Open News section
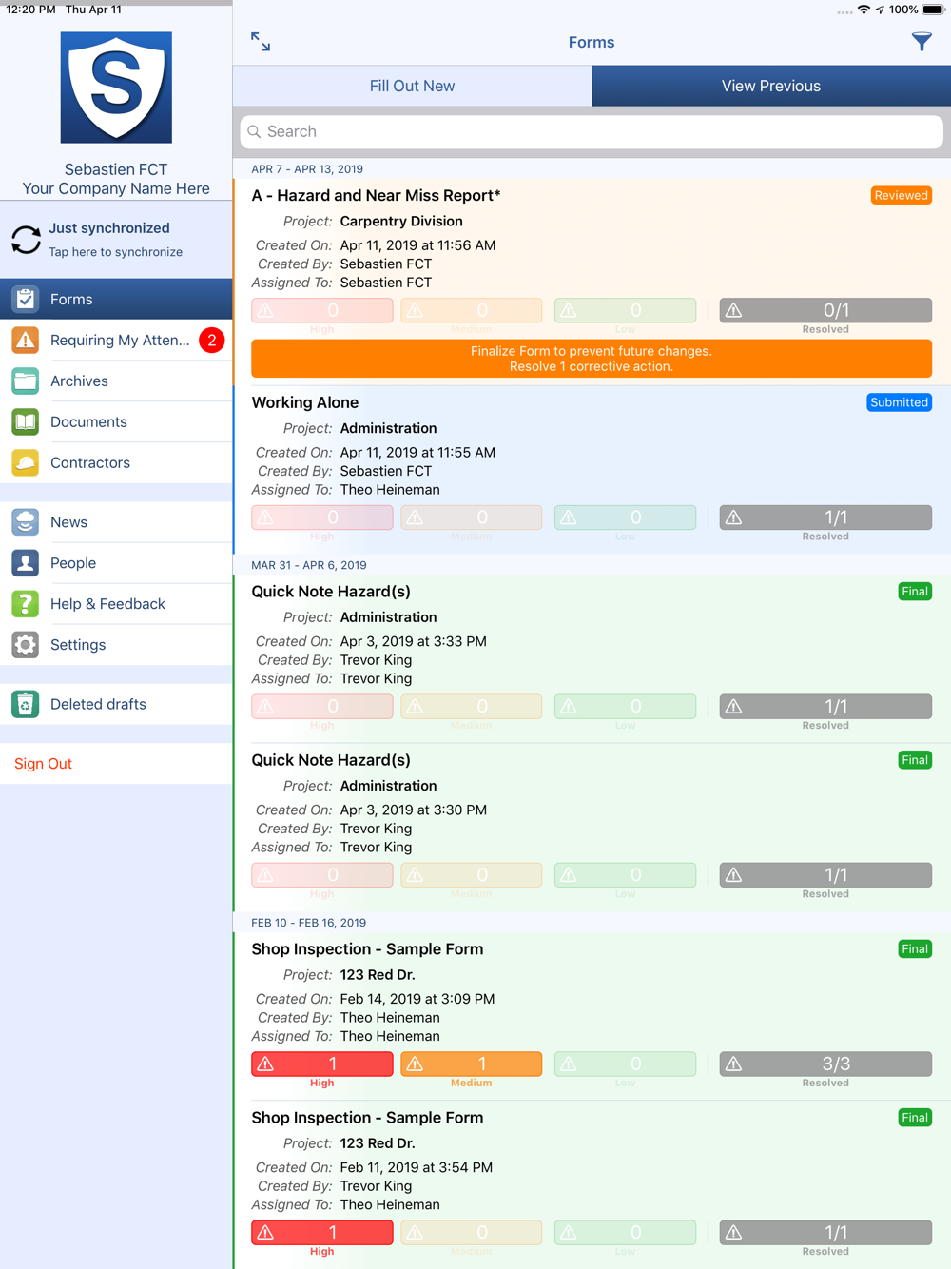 [x=116, y=522]
